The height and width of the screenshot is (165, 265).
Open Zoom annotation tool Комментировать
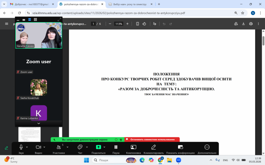pyautogui.click(x=153, y=149)
